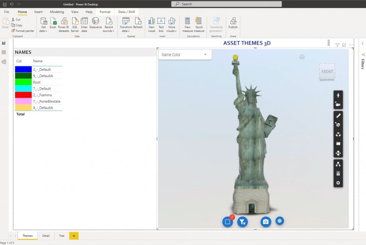Click the blue settings gear button below model
This screenshot has width=366, height=245.
[280, 221]
